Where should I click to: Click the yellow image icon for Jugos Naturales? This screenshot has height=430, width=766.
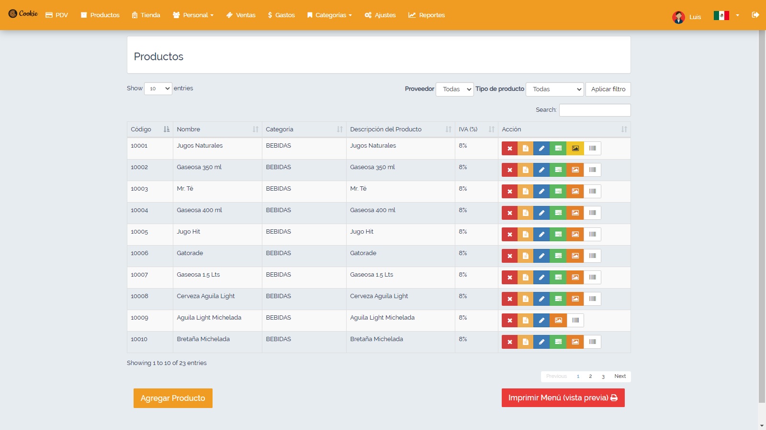575,149
